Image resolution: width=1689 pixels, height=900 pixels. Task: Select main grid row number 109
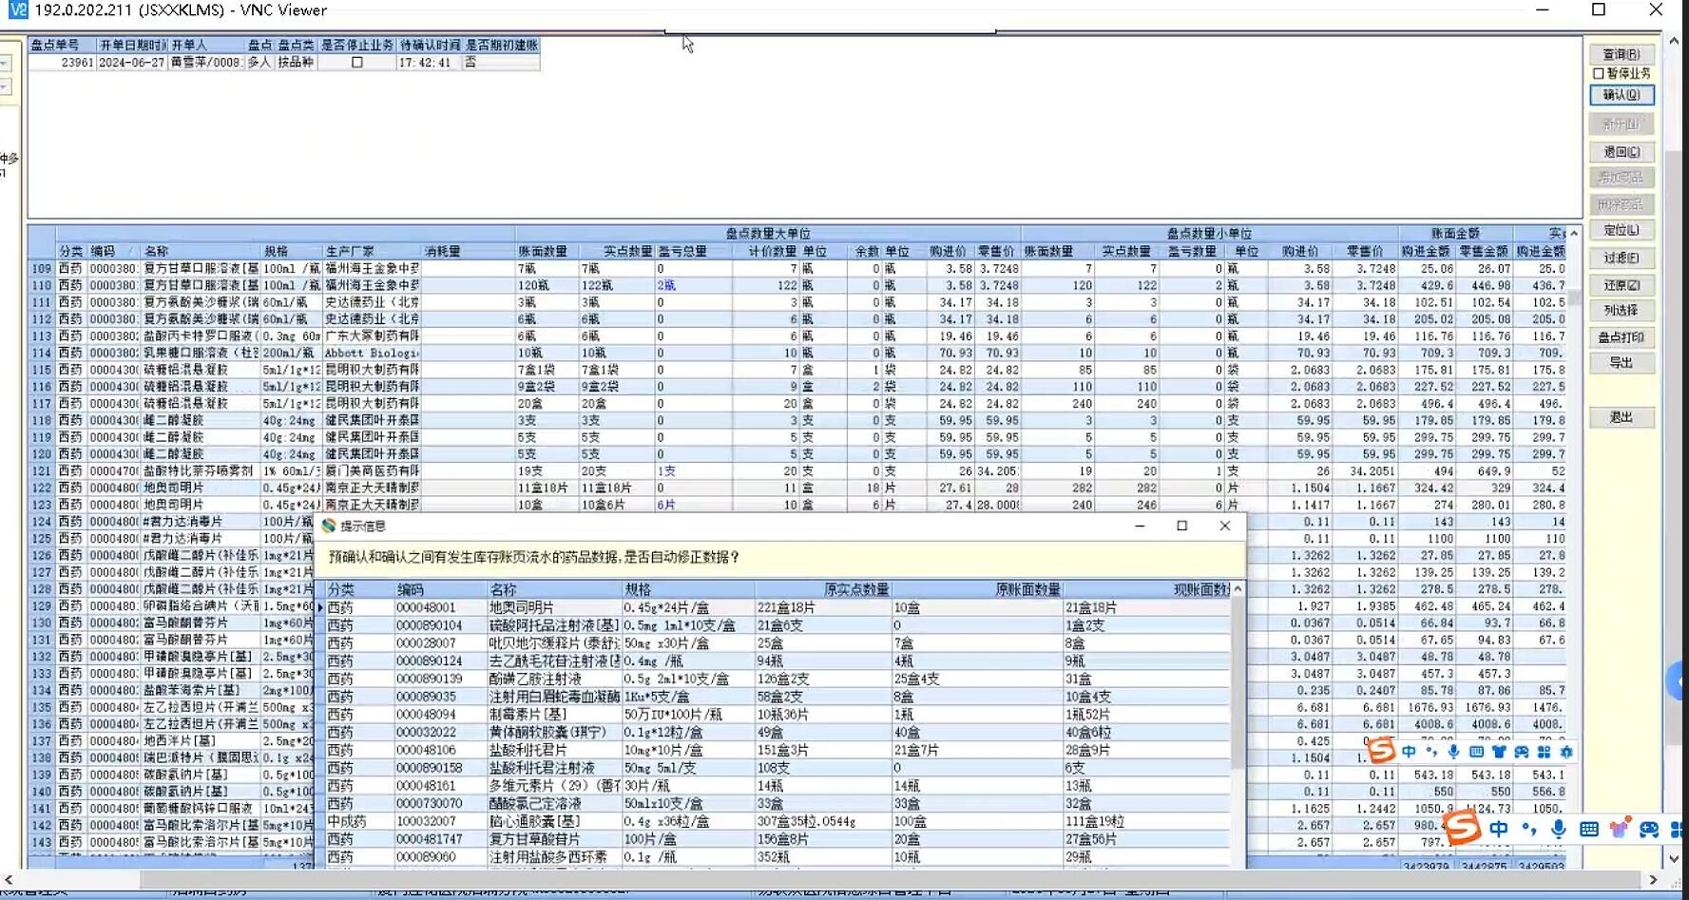42,269
